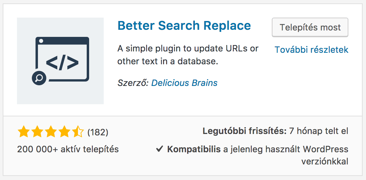
Task: Click the compatibility checkmark icon
Action: pyautogui.click(x=160, y=149)
